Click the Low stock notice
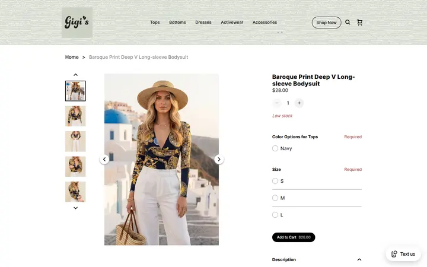Image resolution: width=427 pixels, height=267 pixels. [x=282, y=116]
